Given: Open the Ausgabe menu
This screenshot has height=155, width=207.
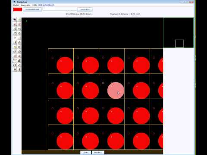Looking at the screenshot, I should [x=26, y=5].
